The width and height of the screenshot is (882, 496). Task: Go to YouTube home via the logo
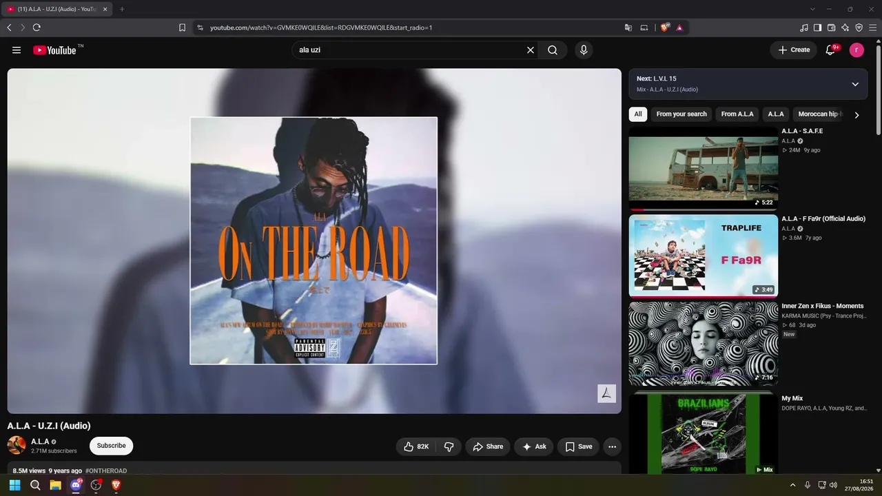tap(54, 50)
